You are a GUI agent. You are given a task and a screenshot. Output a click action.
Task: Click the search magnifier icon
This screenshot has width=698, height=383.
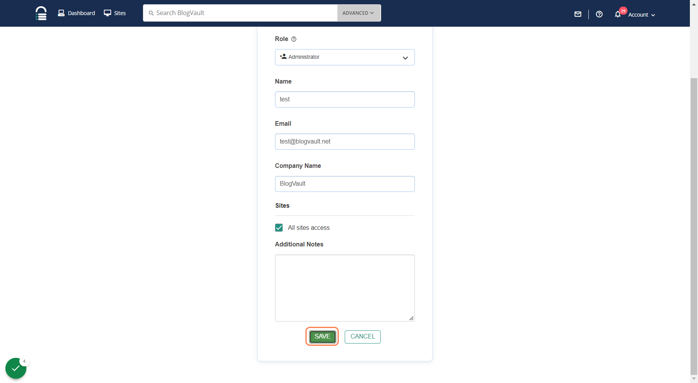coord(151,13)
